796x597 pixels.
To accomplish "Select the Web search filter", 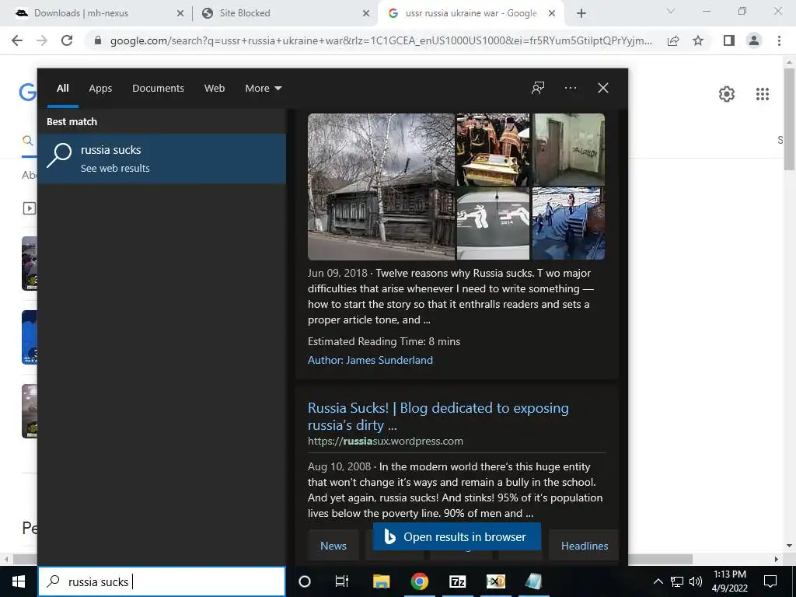I will click(215, 89).
